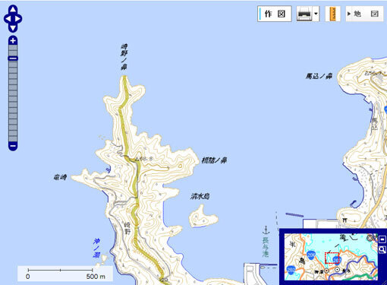Expand the 地図 map type menu

(x=364, y=14)
